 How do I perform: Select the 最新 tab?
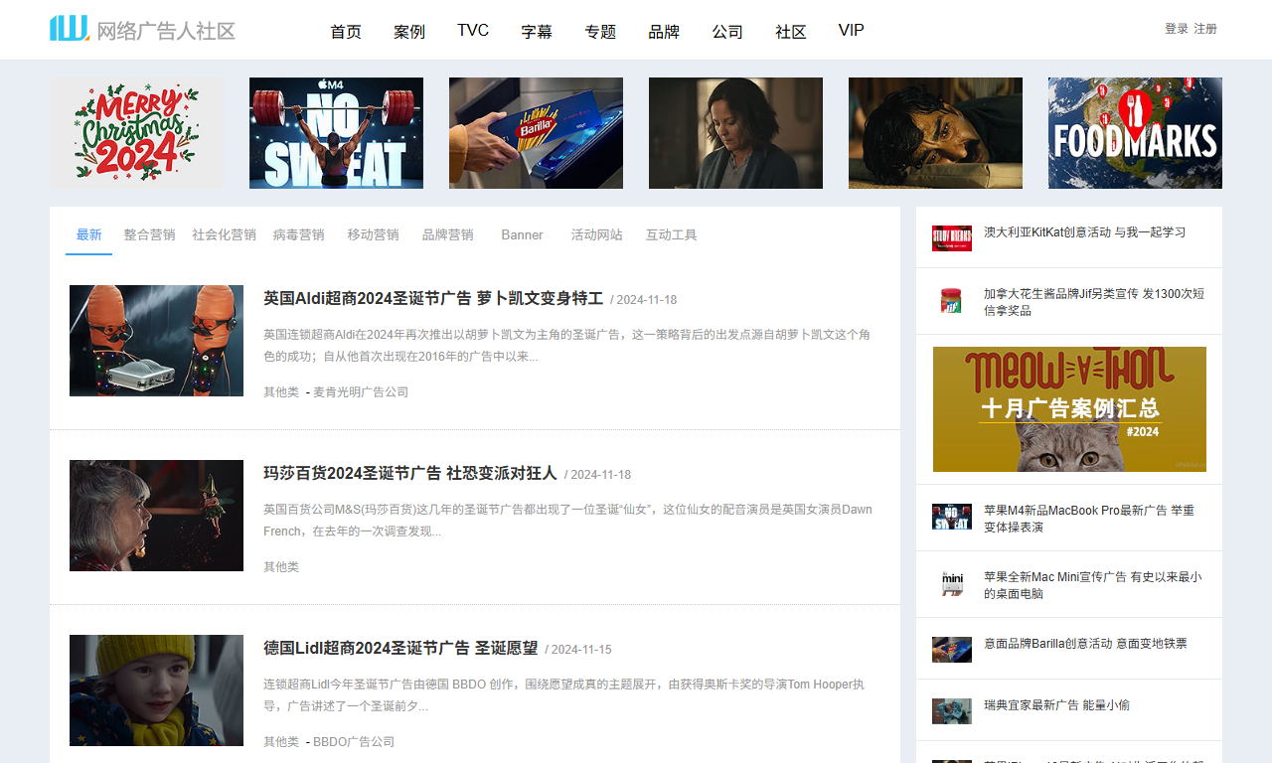88,235
